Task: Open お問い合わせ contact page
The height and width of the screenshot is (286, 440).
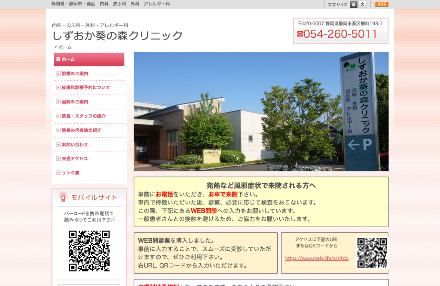Action: pyautogui.click(x=75, y=145)
